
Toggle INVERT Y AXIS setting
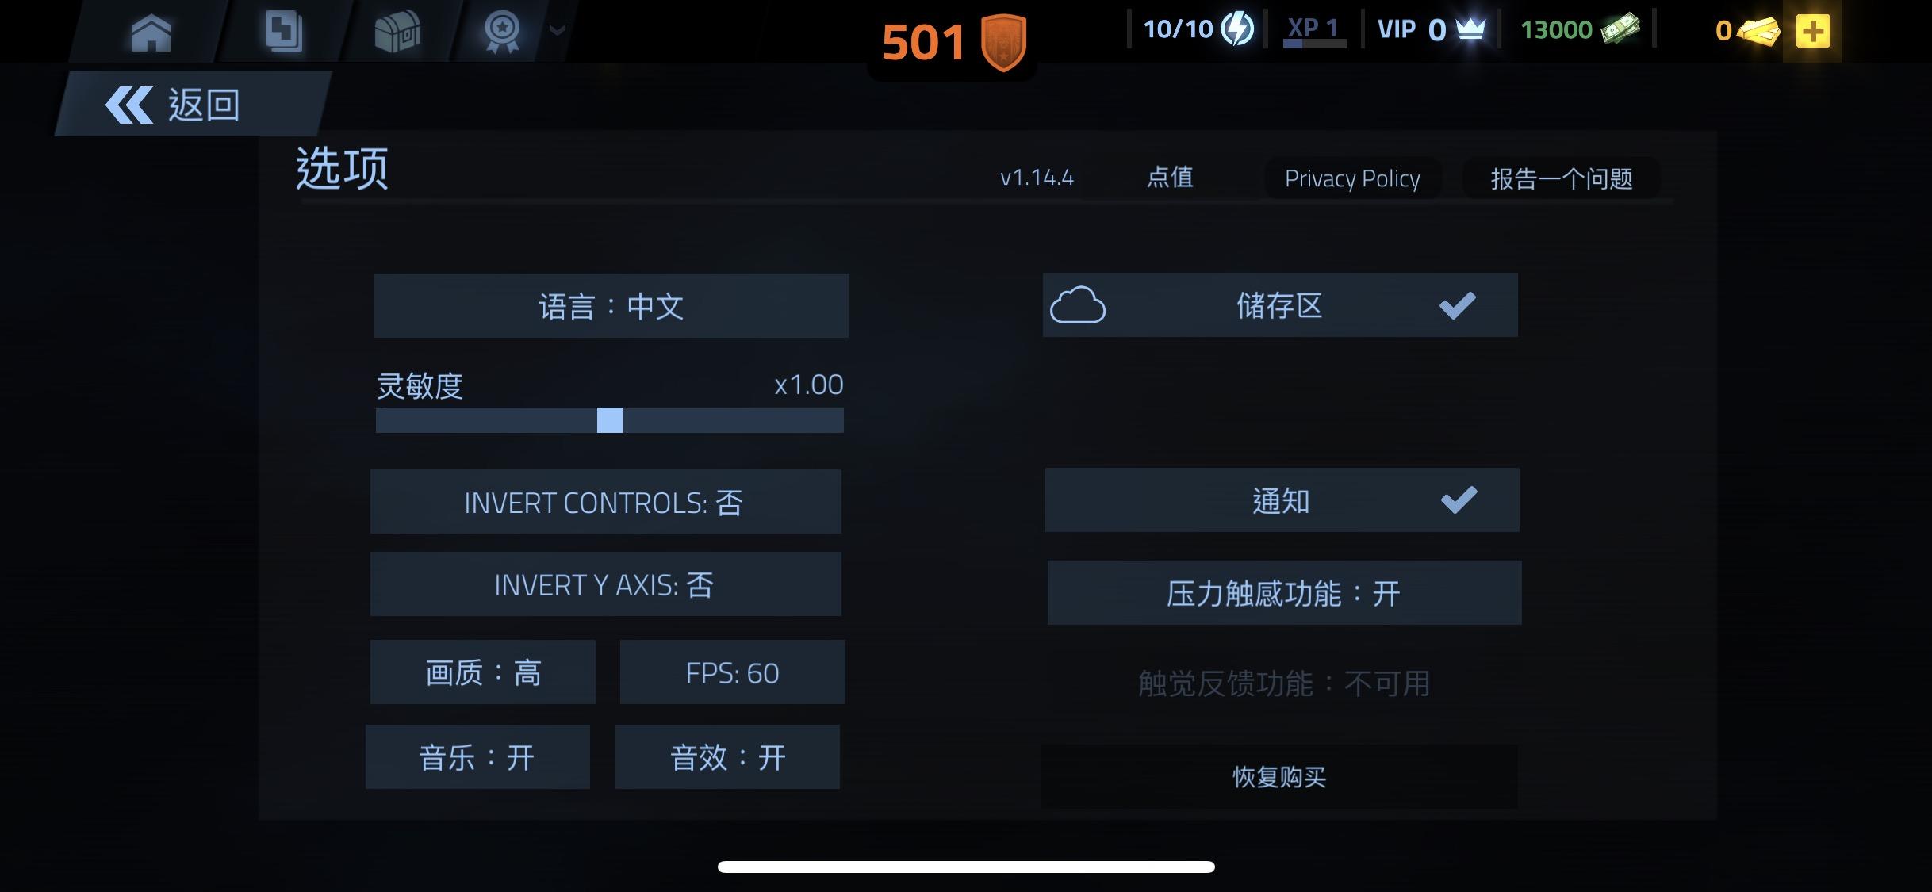606,584
